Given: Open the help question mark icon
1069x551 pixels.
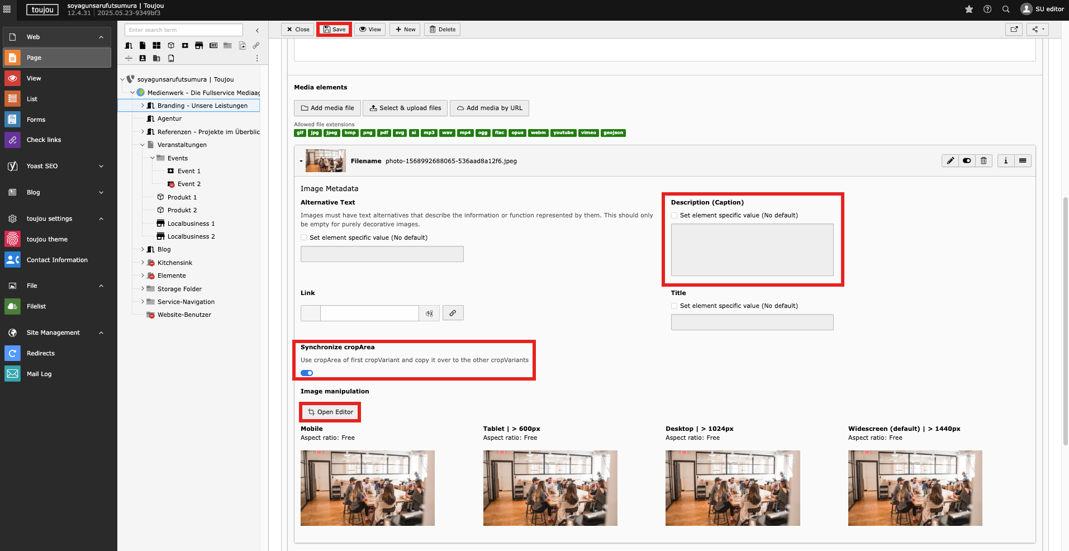Looking at the screenshot, I should pyautogui.click(x=987, y=9).
